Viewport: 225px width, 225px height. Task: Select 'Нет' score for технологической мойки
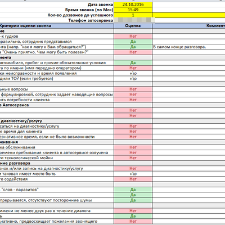tap(133, 158)
